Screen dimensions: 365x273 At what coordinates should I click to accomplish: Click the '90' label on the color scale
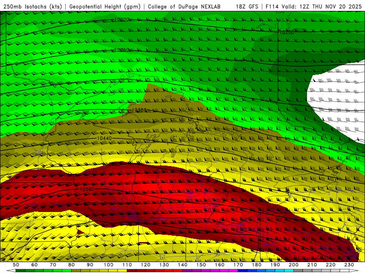coord(90,265)
